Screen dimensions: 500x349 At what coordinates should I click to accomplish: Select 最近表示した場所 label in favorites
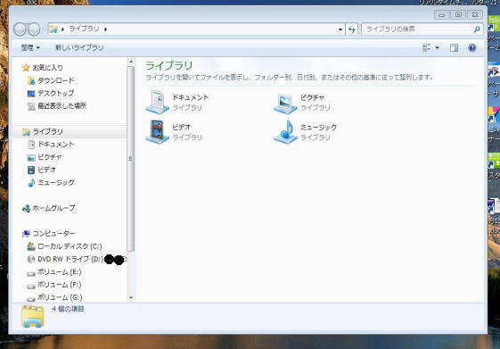click(61, 106)
